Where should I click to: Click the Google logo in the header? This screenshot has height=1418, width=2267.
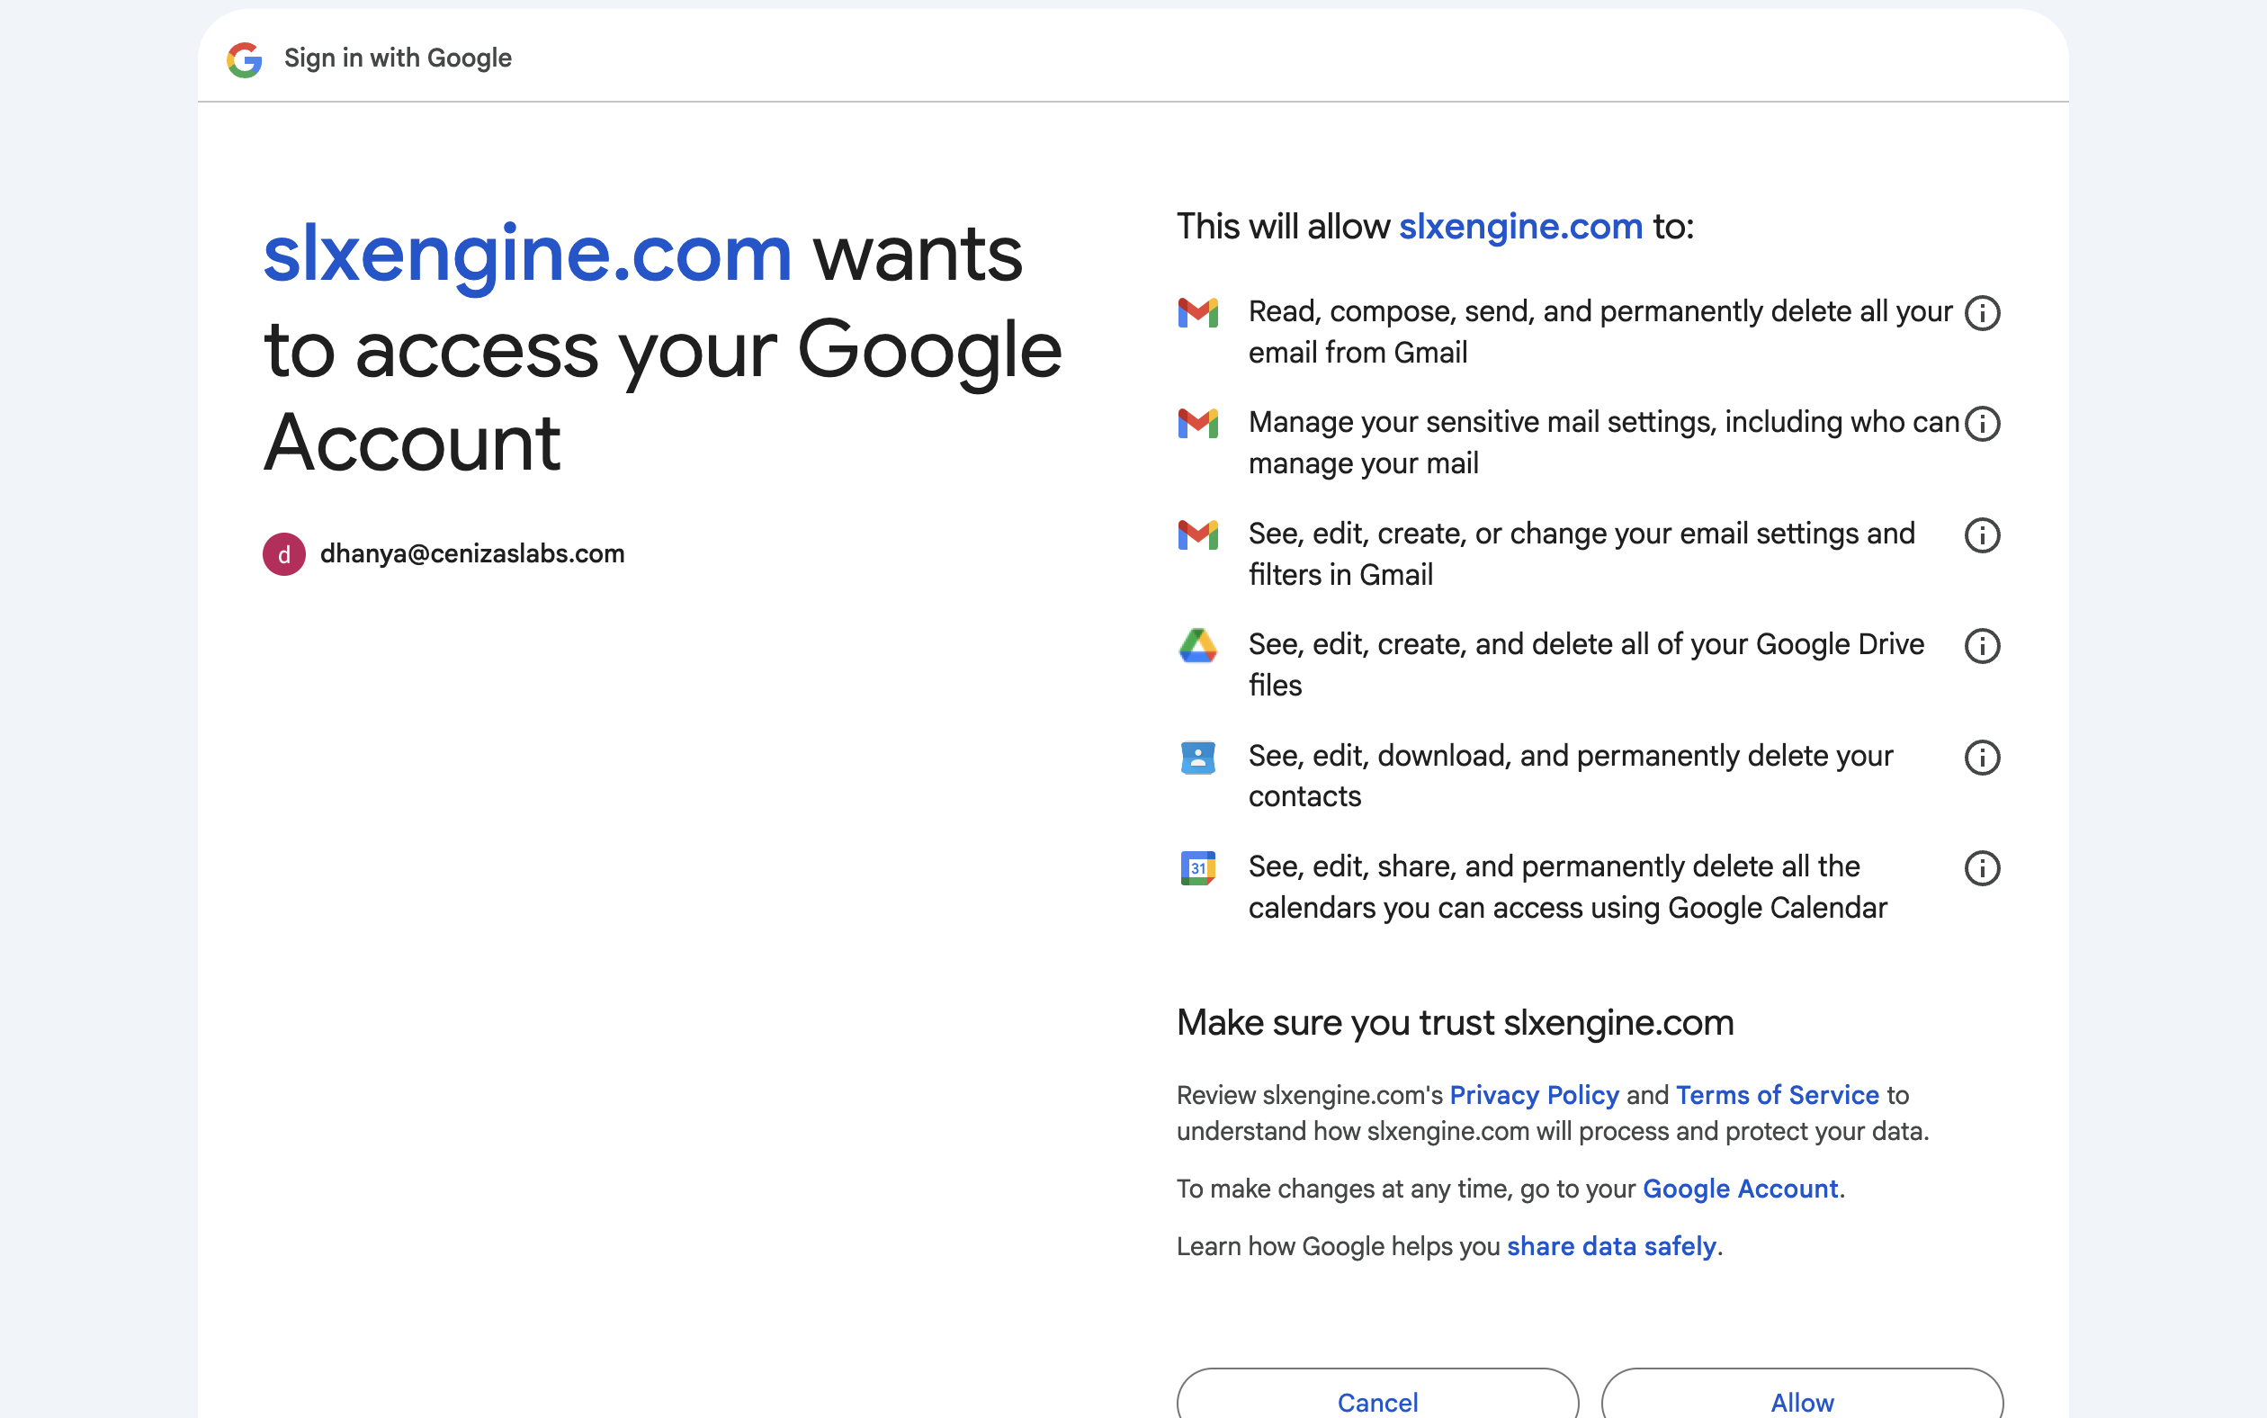(245, 59)
